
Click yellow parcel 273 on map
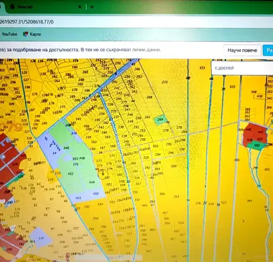tap(165, 82)
